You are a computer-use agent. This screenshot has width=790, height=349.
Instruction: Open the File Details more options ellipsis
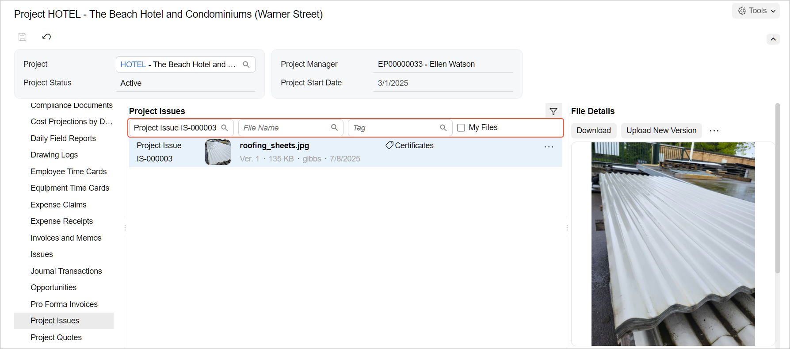click(714, 130)
